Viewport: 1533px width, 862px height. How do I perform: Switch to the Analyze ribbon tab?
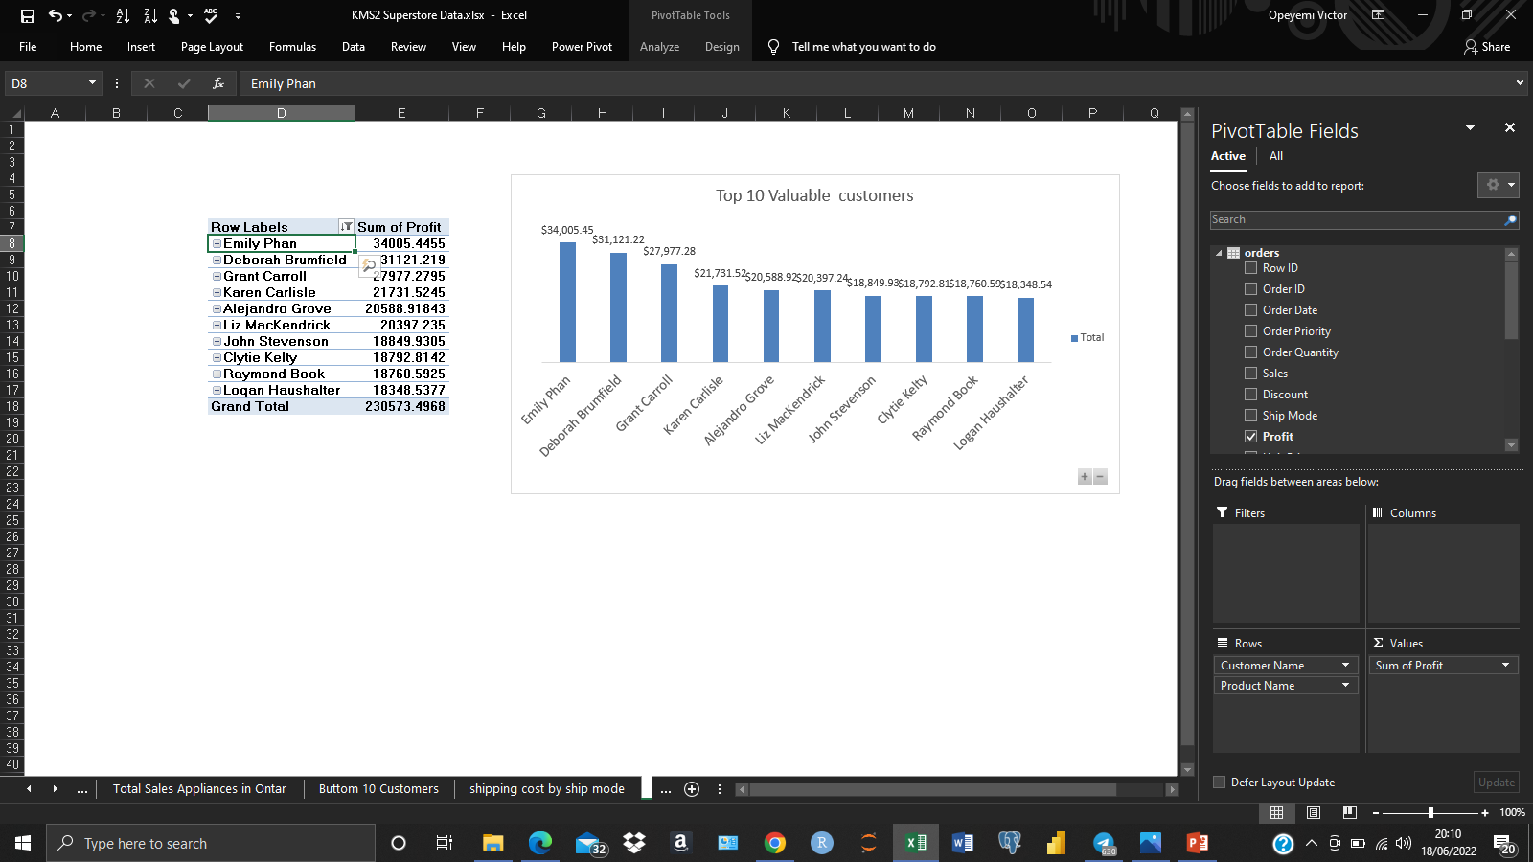[659, 46]
